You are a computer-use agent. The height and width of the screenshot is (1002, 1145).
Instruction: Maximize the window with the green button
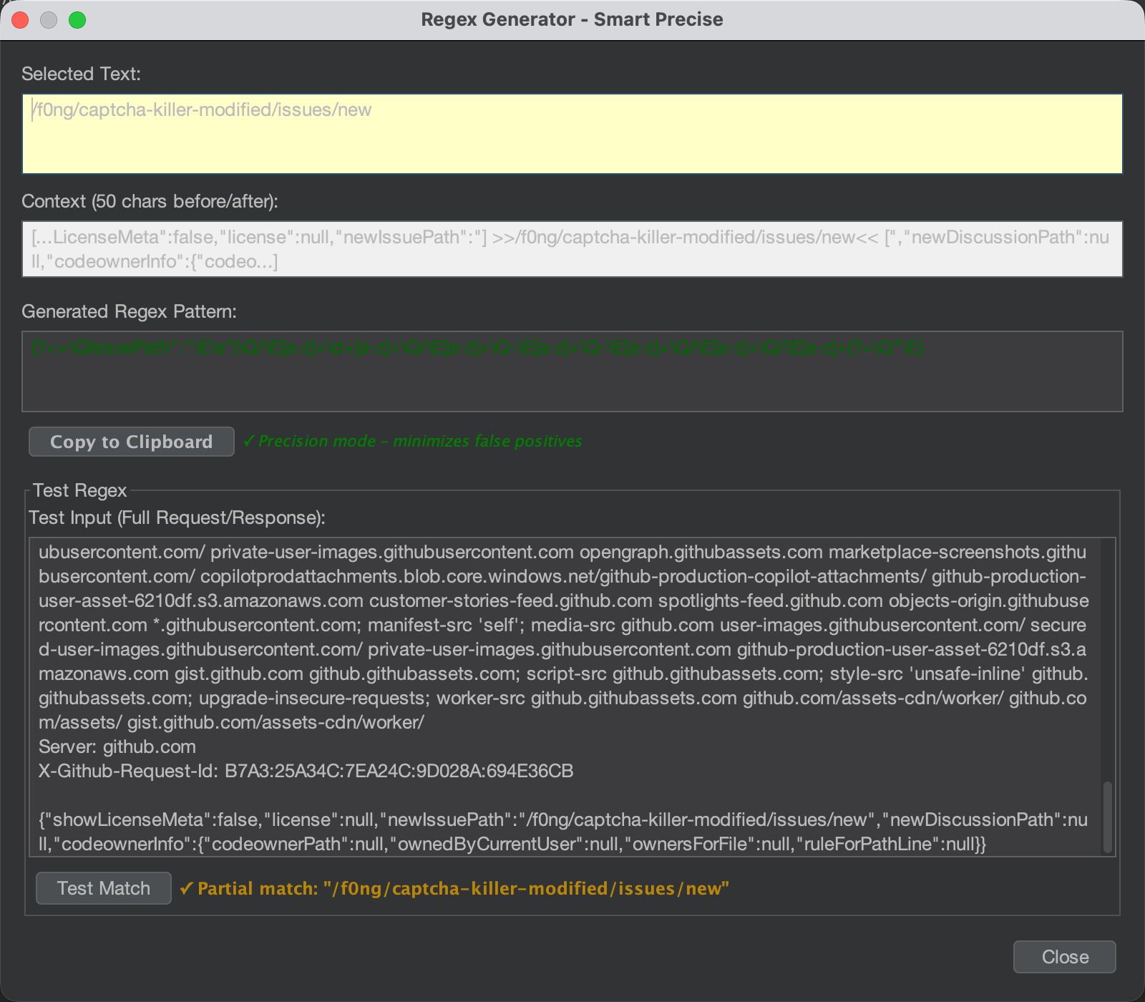77,20
